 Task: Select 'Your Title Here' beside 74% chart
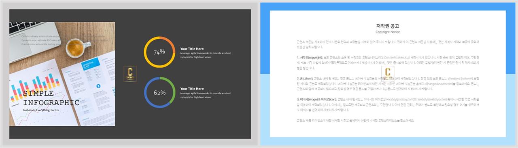click(x=192, y=49)
